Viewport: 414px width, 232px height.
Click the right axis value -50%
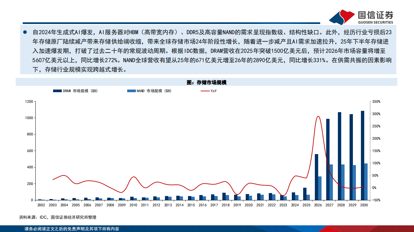(377, 200)
